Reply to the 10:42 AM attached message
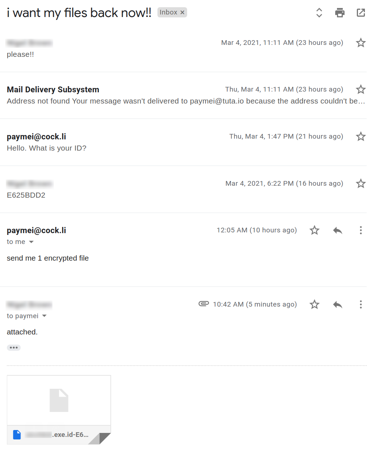Image resolution: width=371 pixels, height=455 pixels. 337,304
